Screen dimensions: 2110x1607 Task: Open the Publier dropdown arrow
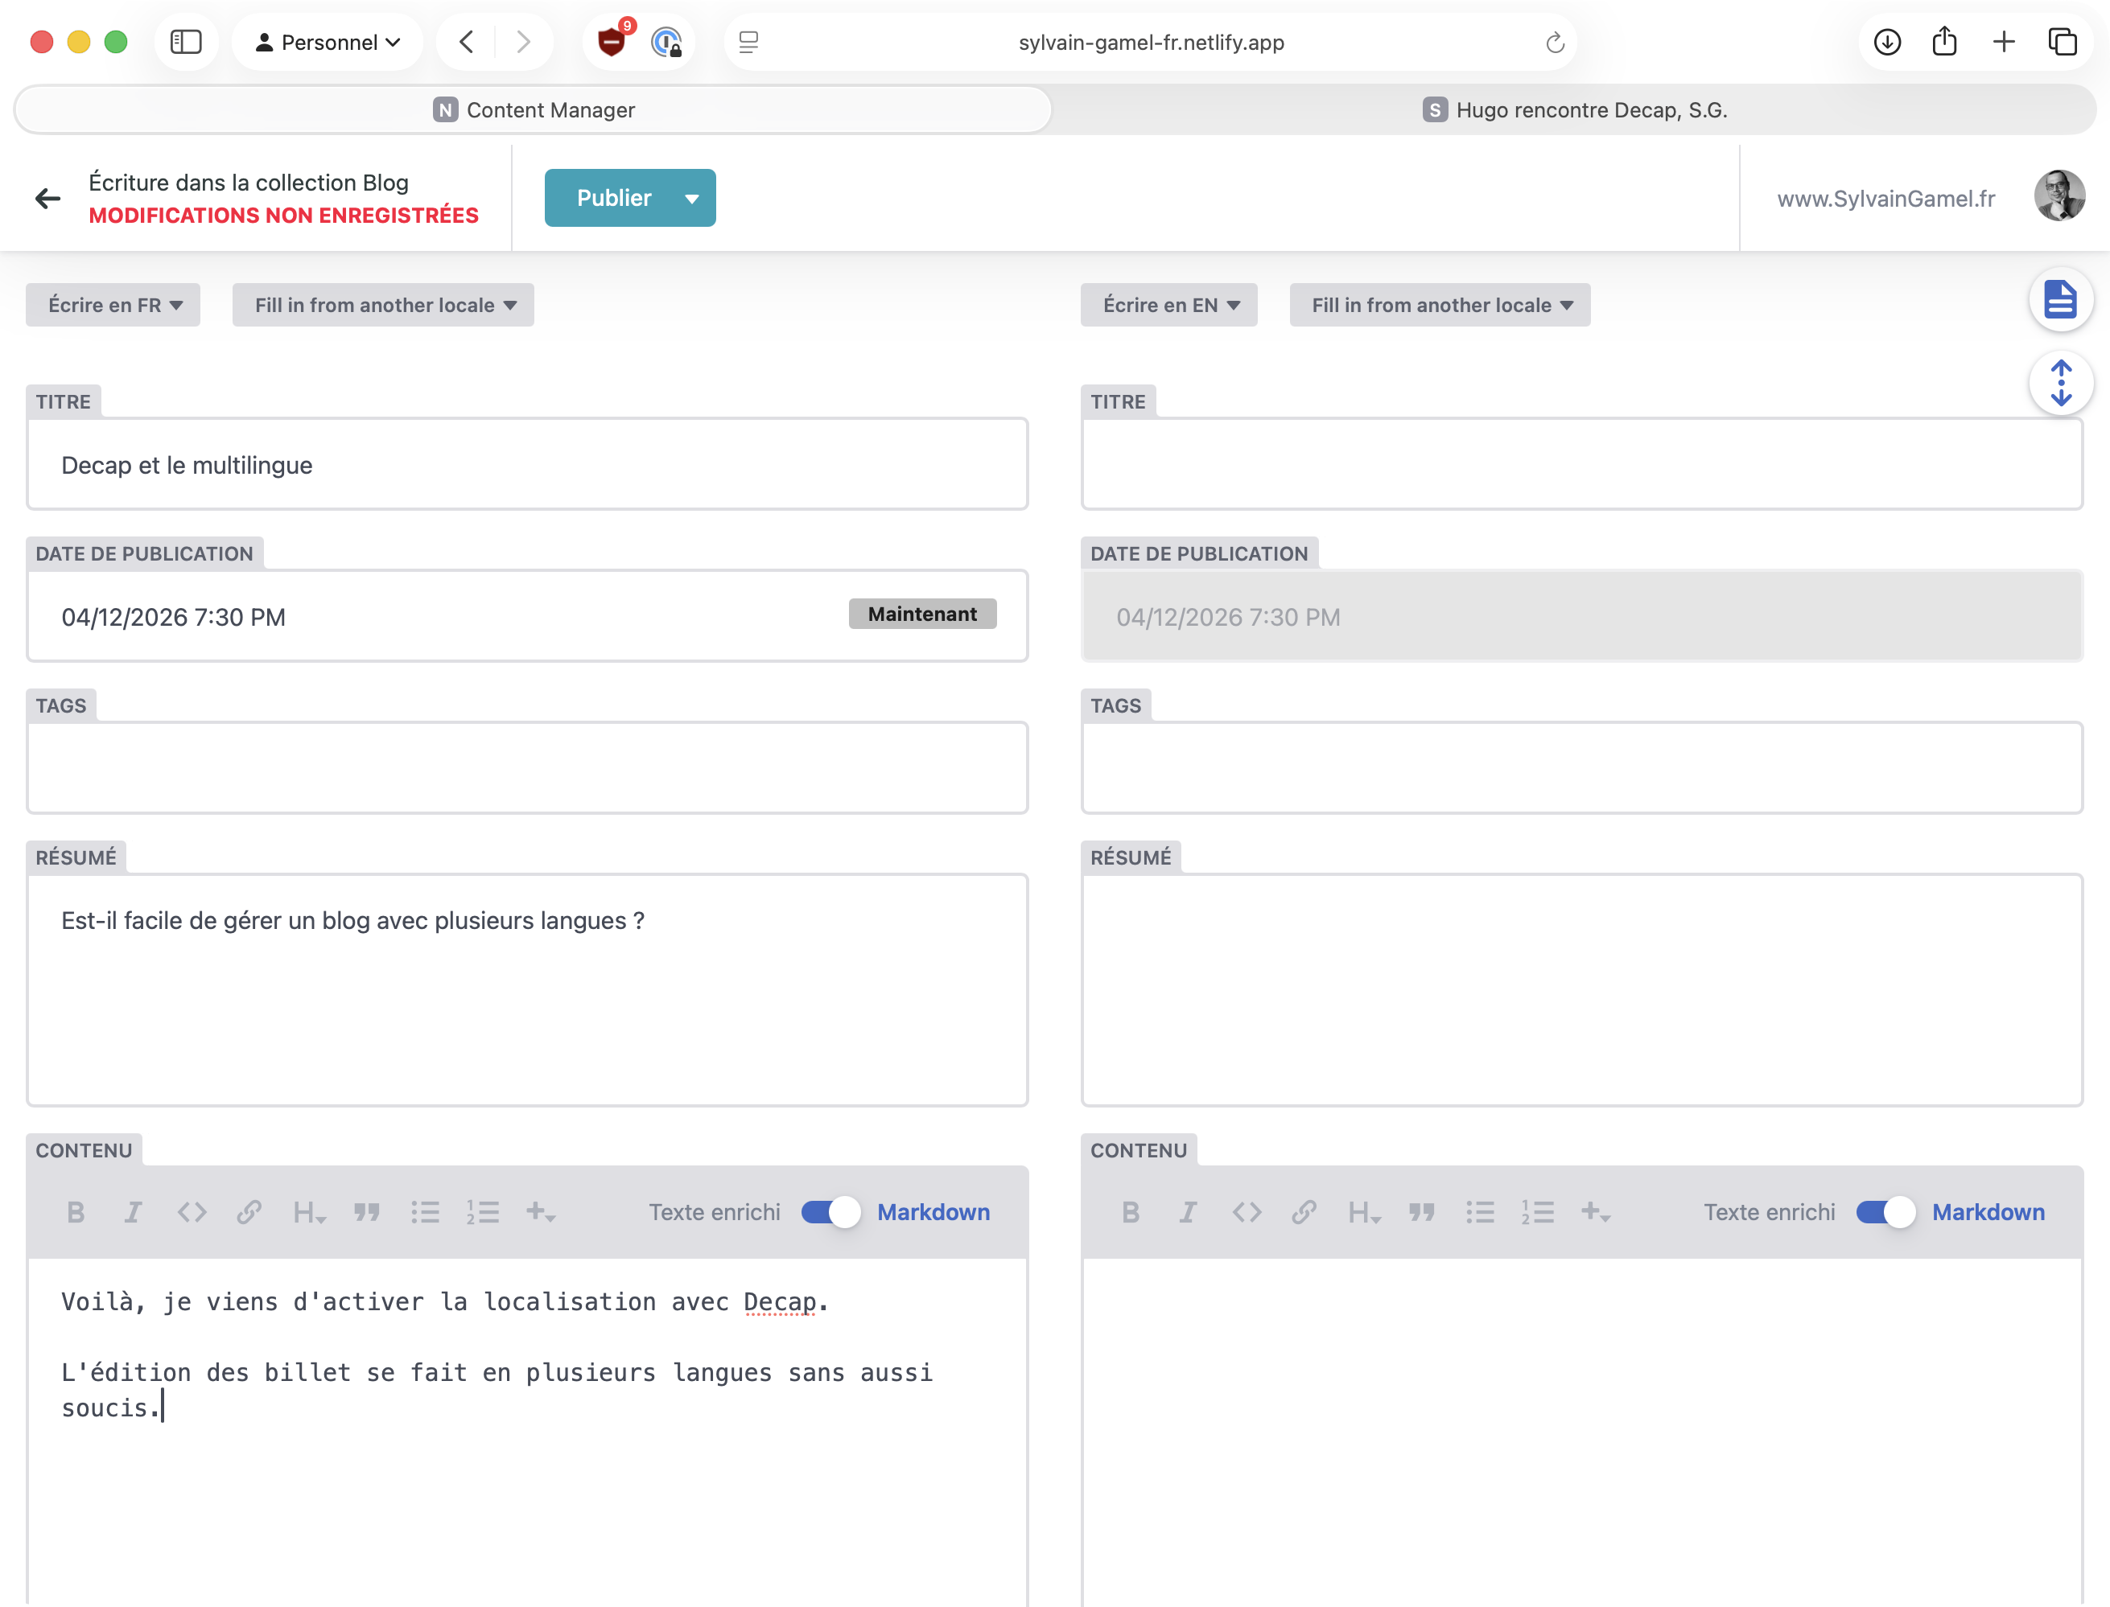692,197
